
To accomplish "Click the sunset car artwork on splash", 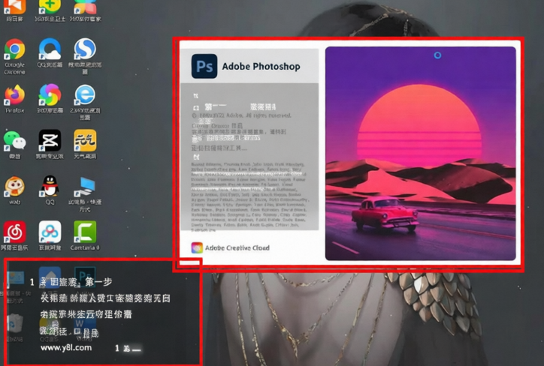I will click(421, 154).
